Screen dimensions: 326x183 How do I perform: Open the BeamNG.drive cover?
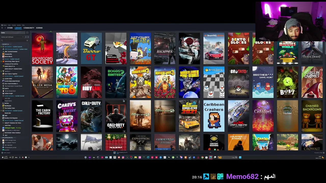click(x=214, y=48)
